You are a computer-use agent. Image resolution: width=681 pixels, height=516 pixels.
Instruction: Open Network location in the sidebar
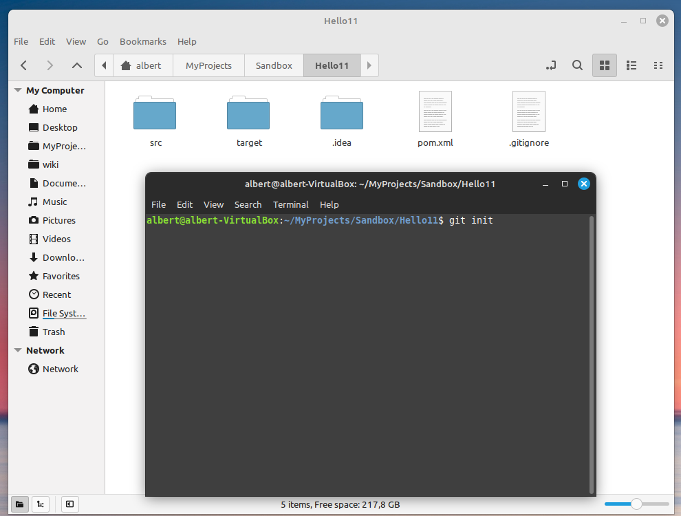[x=60, y=369]
